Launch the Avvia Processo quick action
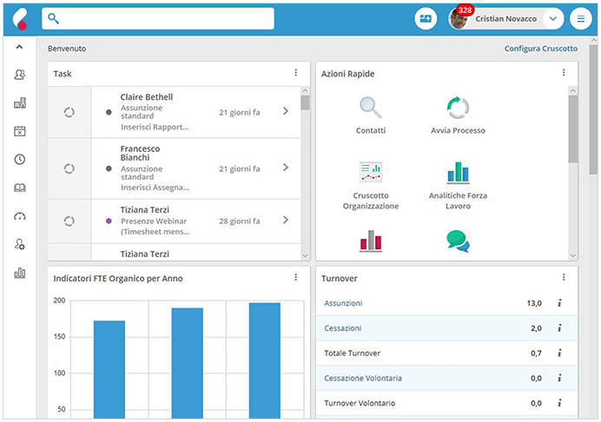The image size is (601, 422). (458, 109)
